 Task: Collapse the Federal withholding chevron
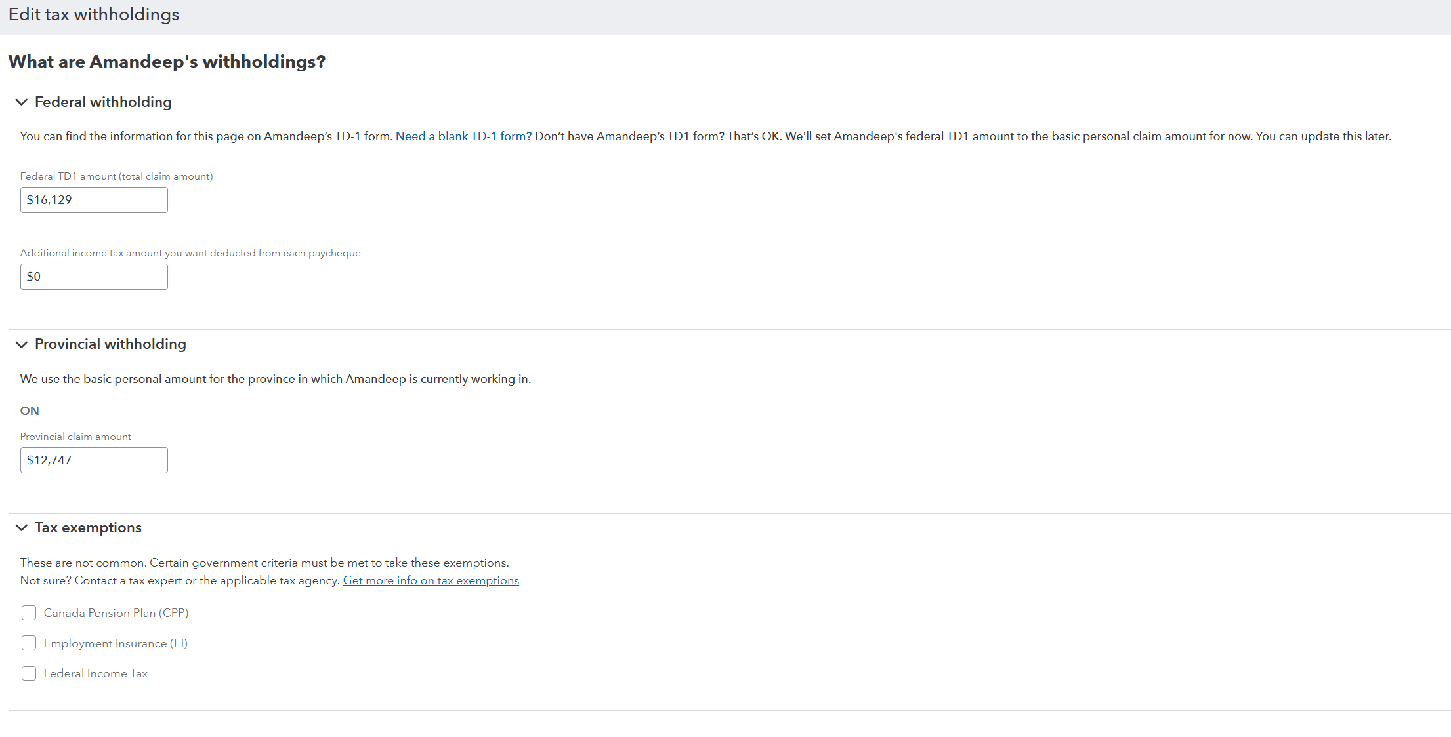click(21, 102)
